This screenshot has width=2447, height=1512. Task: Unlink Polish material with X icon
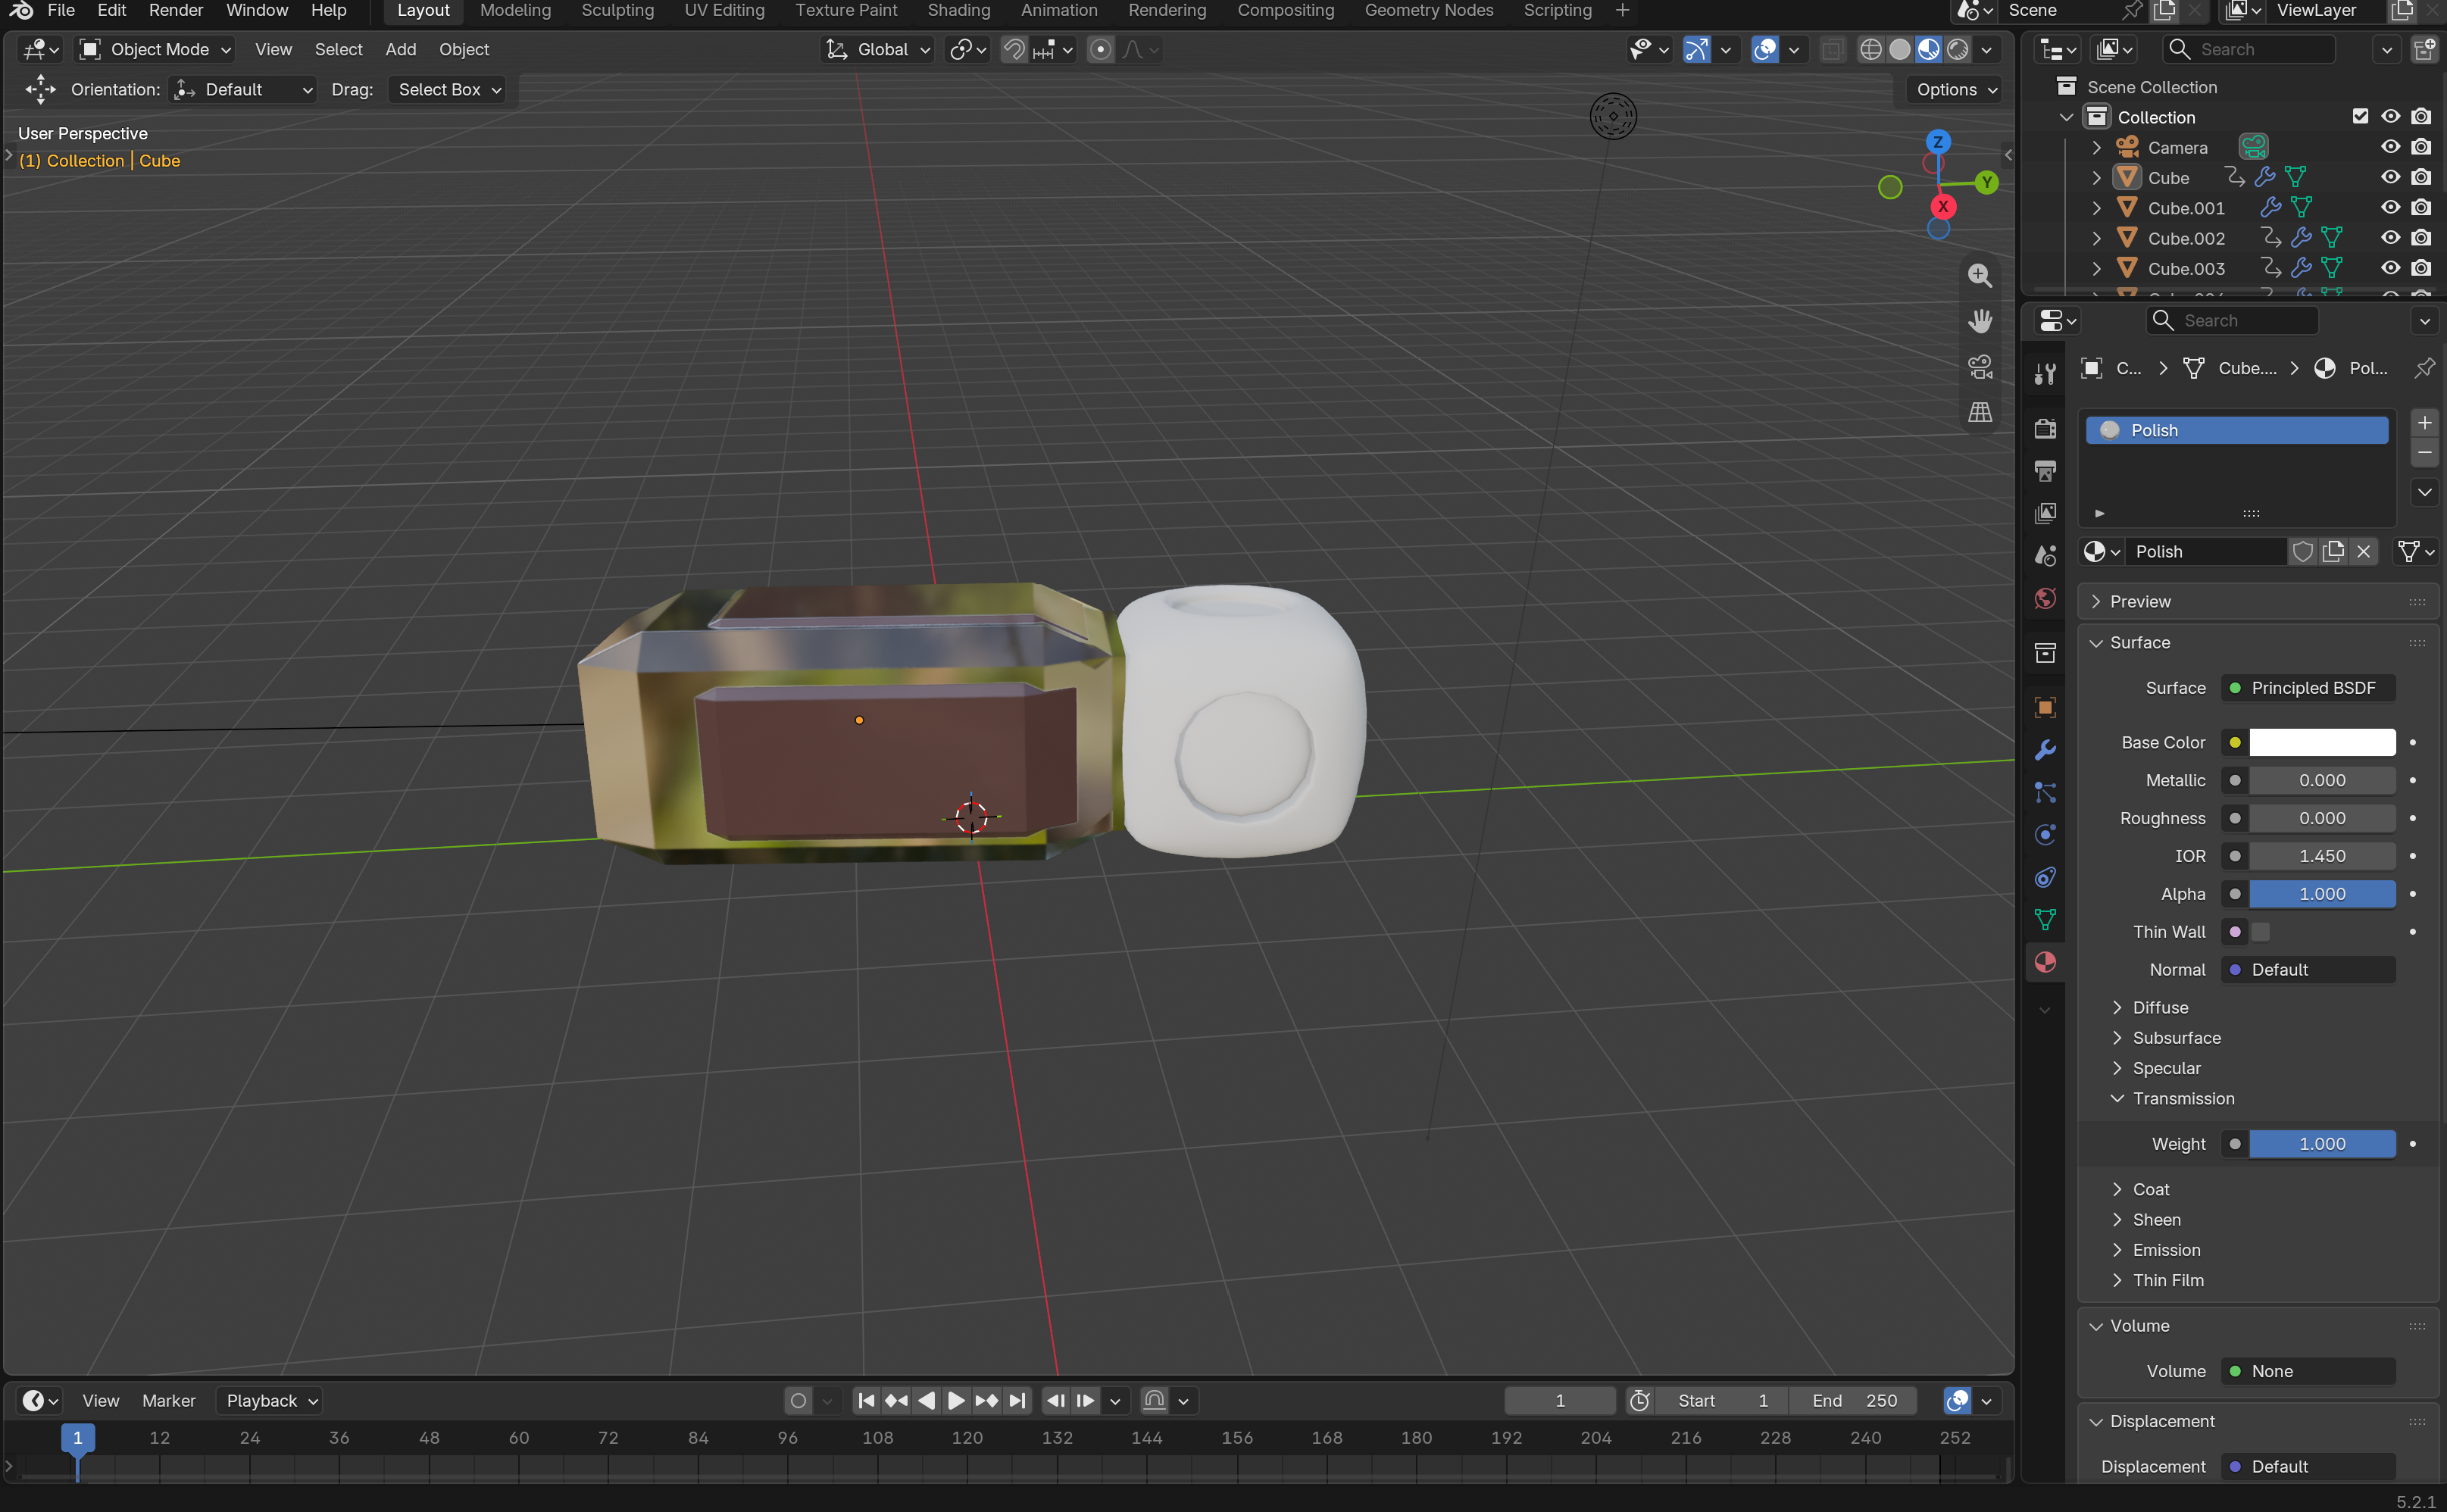2363,551
